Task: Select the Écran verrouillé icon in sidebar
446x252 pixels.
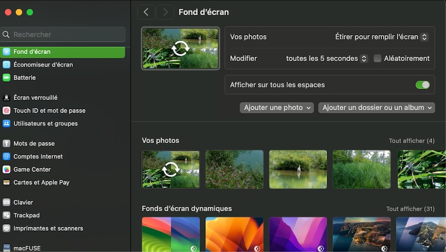Action: [x=7, y=98]
